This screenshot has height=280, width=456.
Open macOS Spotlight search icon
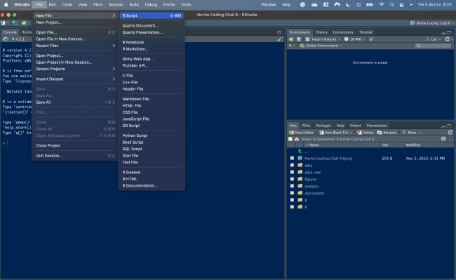tap(391, 5)
